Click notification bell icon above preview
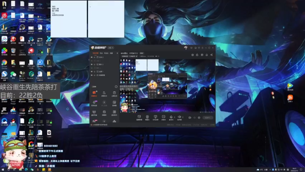The width and height of the screenshot is (305, 172). pos(207,55)
